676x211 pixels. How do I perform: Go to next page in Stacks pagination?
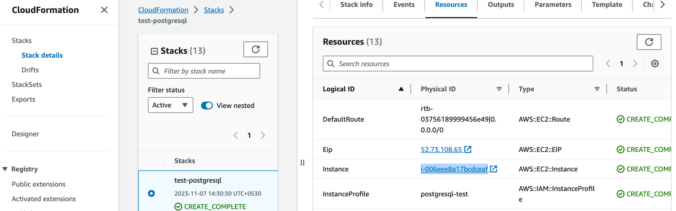click(263, 135)
